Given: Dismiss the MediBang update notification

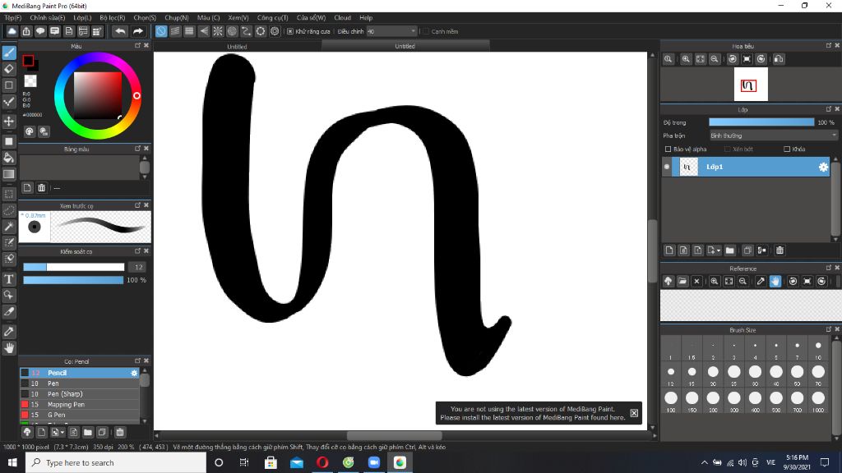Looking at the screenshot, I should point(633,412).
